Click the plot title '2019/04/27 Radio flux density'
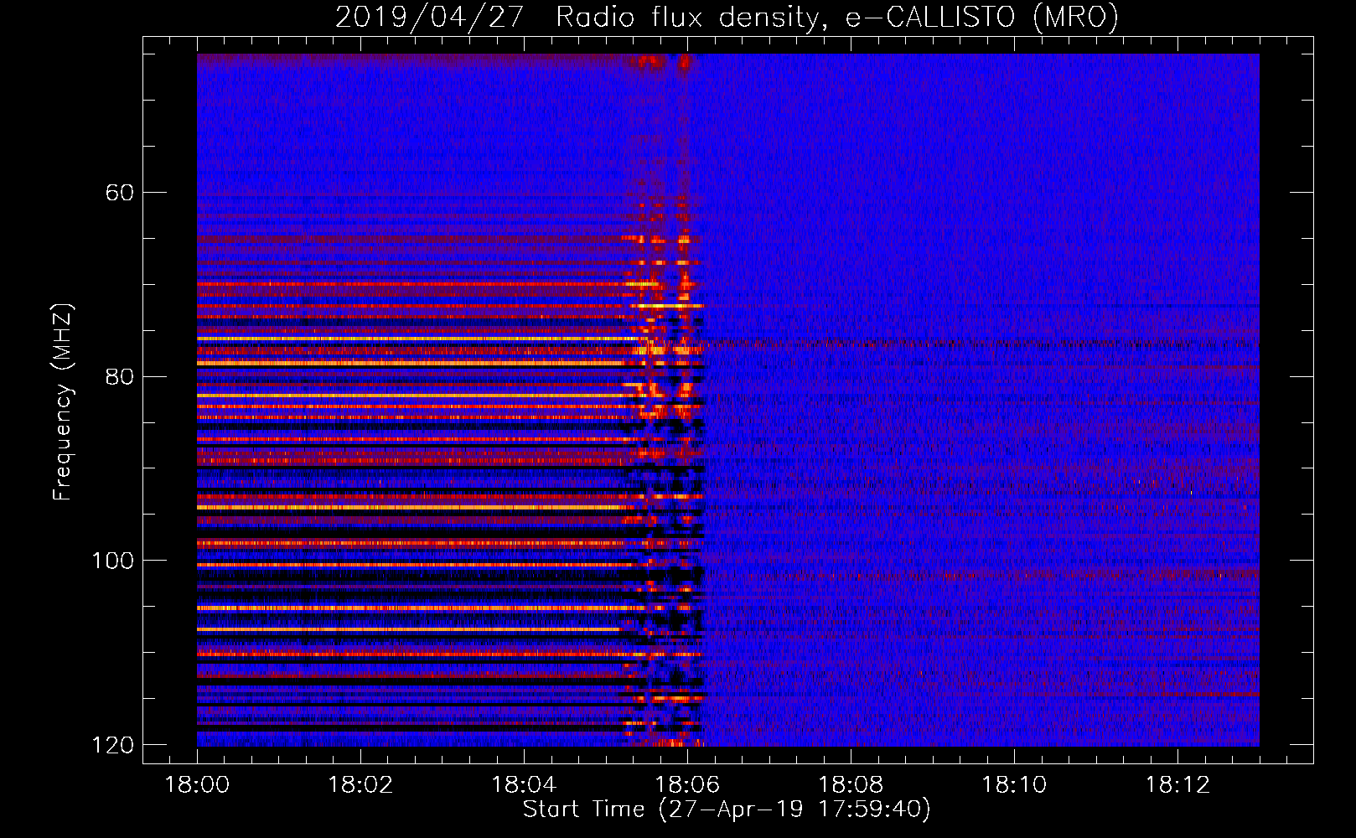 [x=727, y=17]
